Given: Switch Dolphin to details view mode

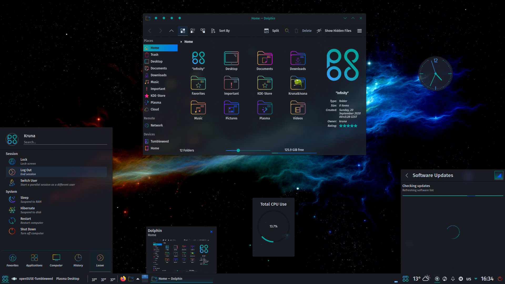Looking at the screenshot, I should click(203, 31).
